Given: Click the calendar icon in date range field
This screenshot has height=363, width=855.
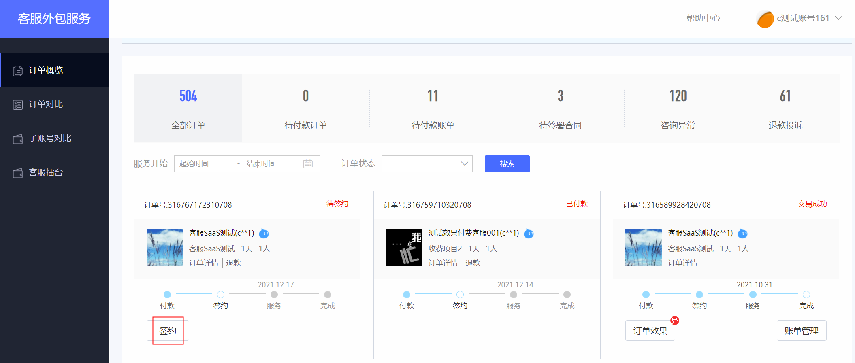Looking at the screenshot, I should 308,164.
